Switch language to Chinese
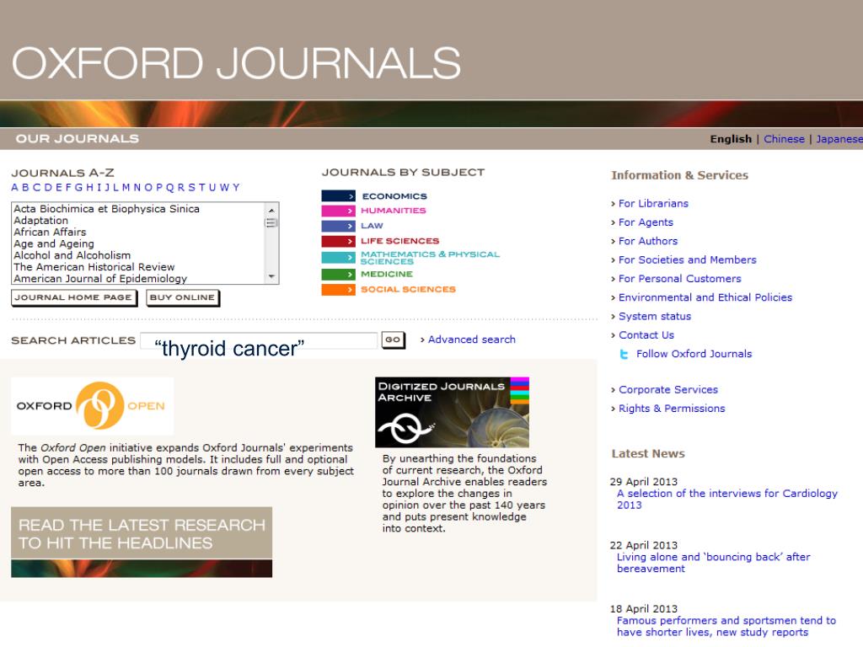The image size is (863, 647). (x=784, y=139)
